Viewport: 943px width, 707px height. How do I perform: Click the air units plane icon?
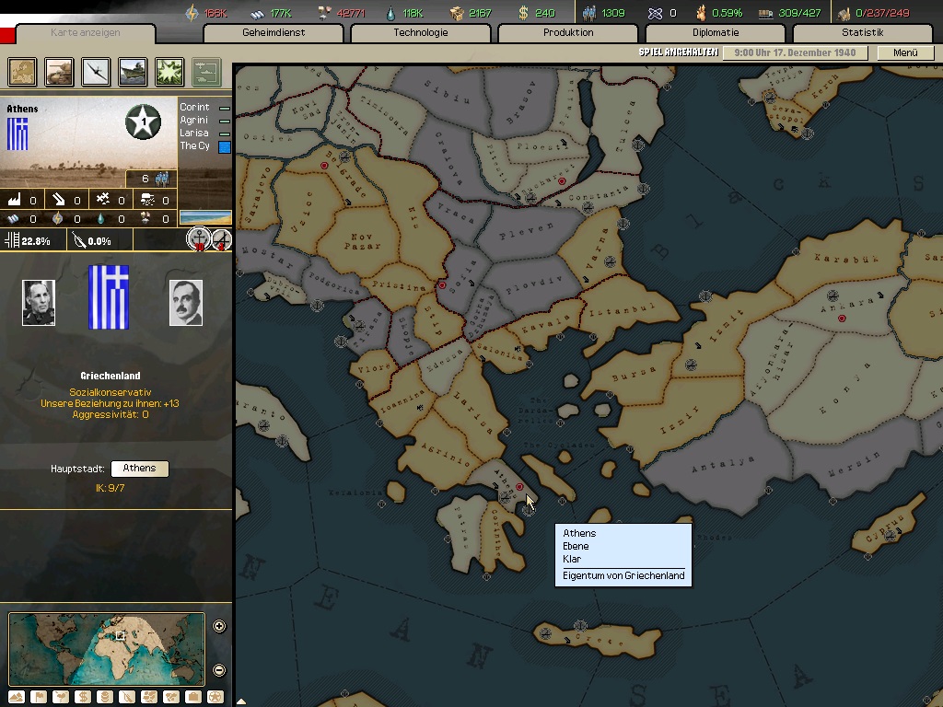(96, 71)
